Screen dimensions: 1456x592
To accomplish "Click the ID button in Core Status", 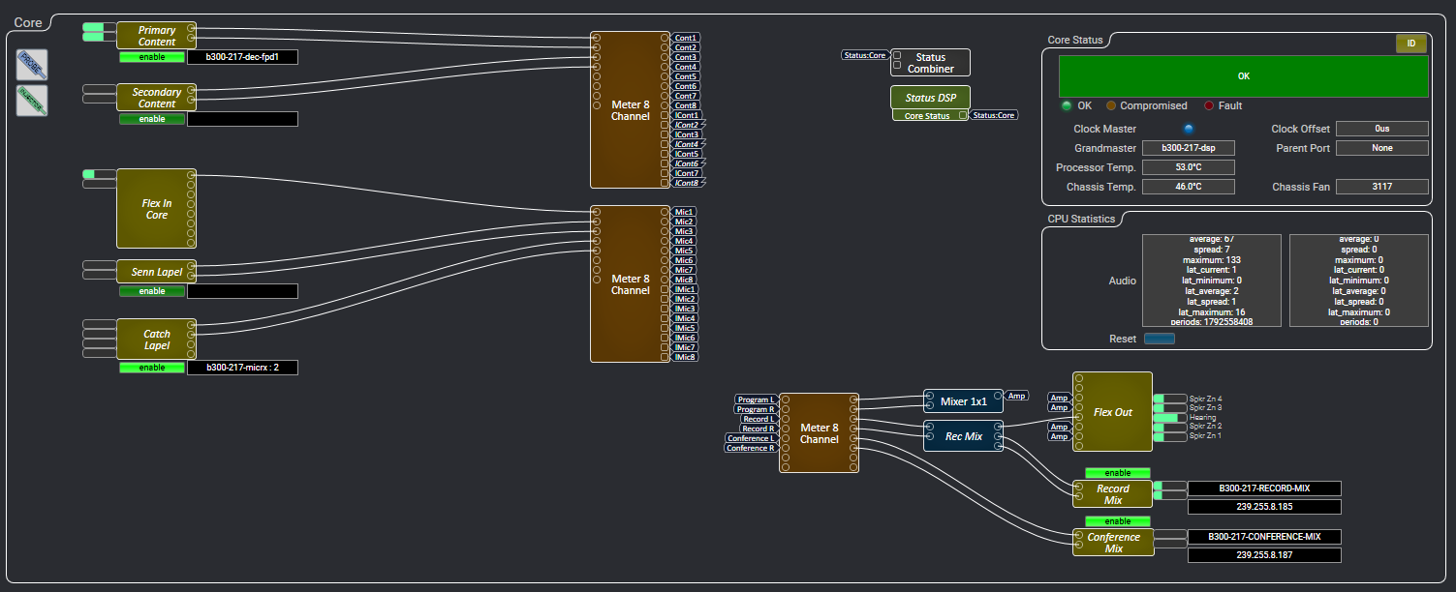I will tap(1410, 44).
